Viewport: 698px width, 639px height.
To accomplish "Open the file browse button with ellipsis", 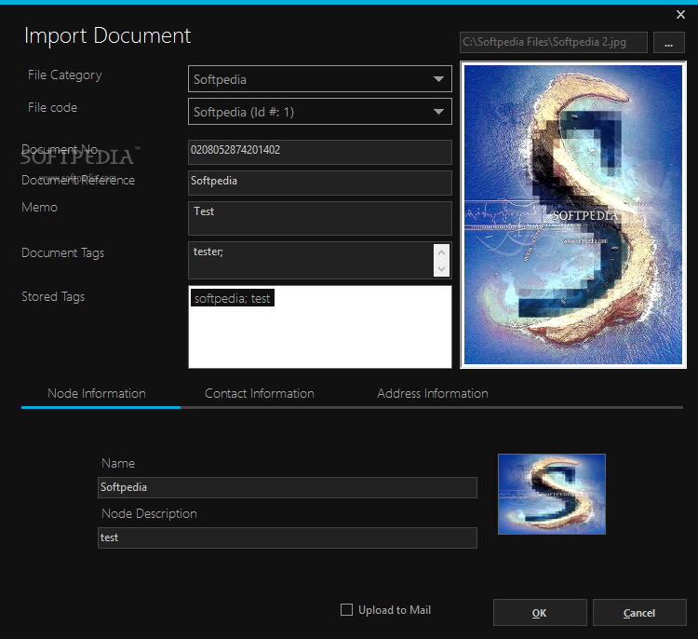I will (x=668, y=42).
